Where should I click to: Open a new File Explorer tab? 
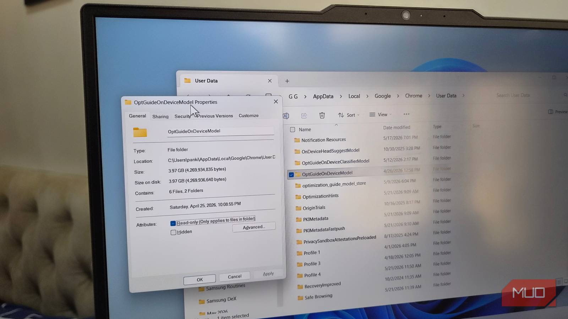point(287,81)
